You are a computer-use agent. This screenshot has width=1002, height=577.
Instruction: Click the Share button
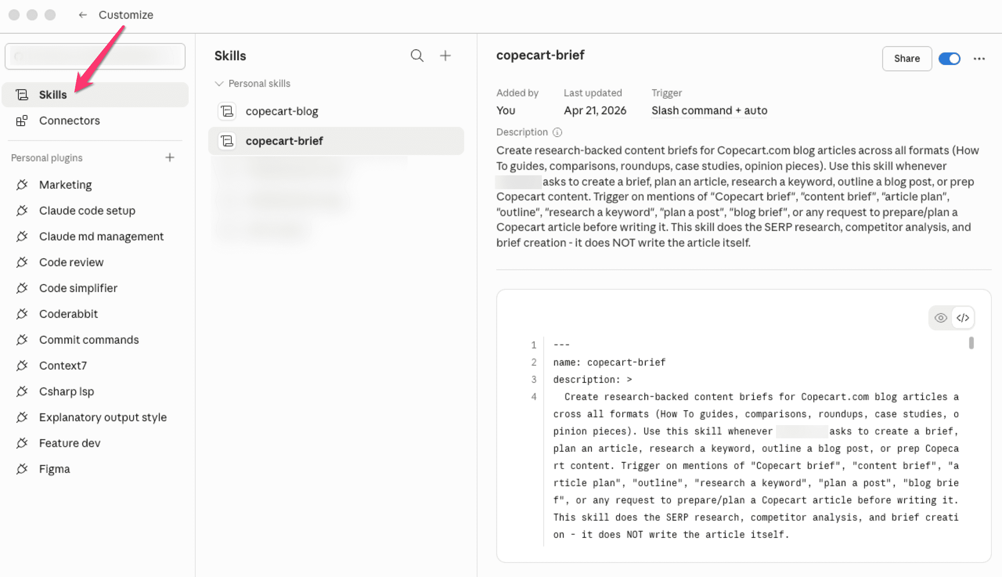(906, 59)
